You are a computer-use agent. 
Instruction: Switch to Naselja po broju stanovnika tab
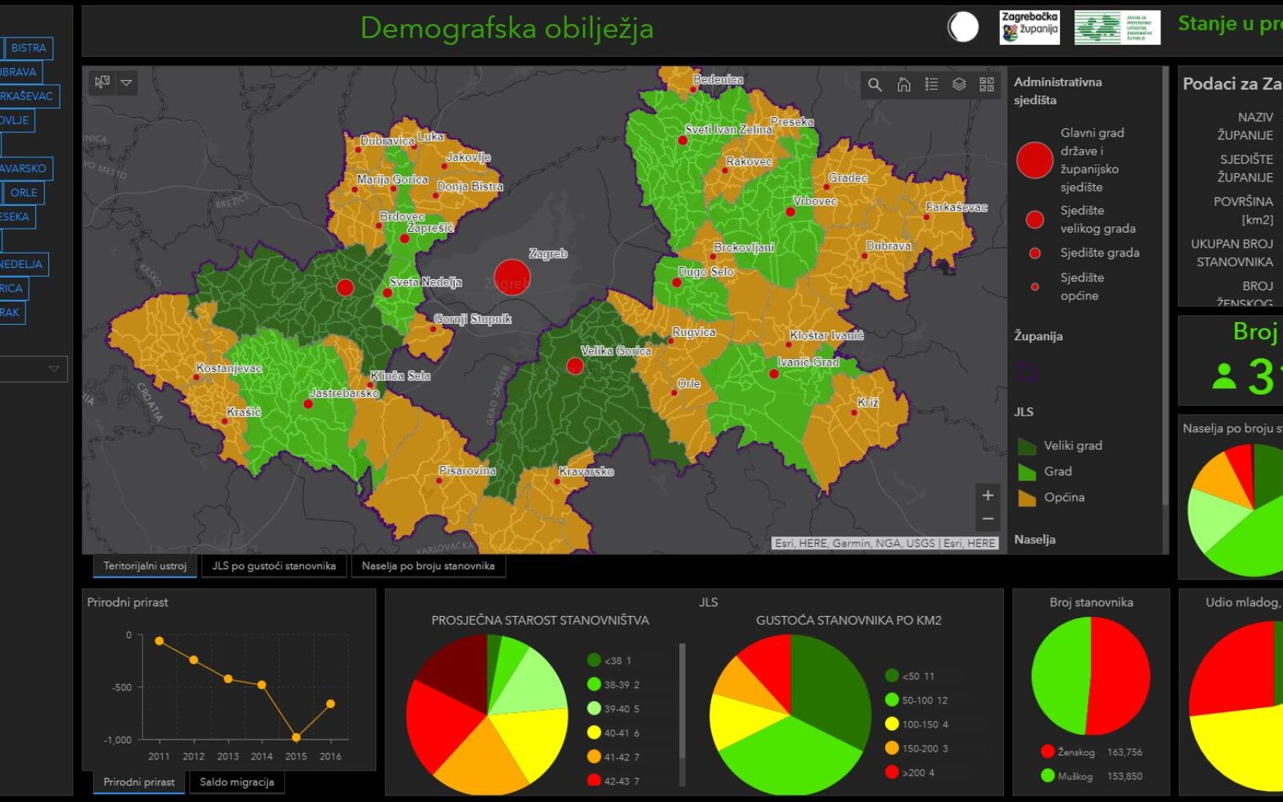point(427,566)
